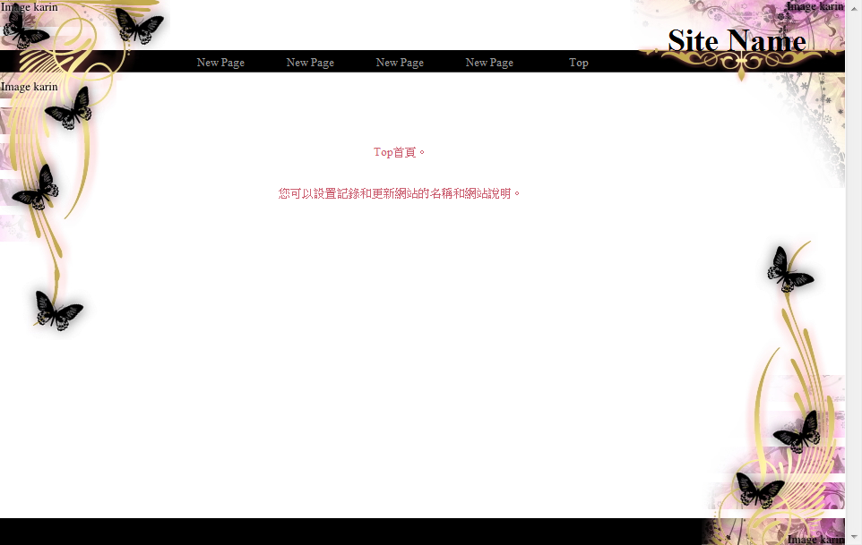This screenshot has height=545, width=862.
Task: Click the Image karin credit at bottom right
Action: tap(815, 539)
